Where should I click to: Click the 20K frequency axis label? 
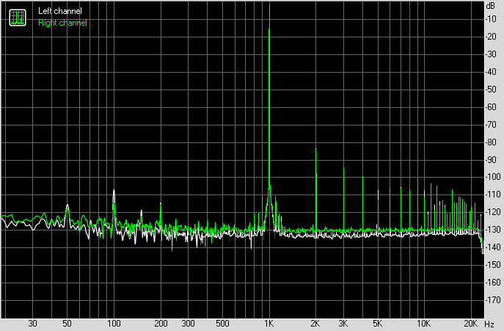(x=470, y=324)
